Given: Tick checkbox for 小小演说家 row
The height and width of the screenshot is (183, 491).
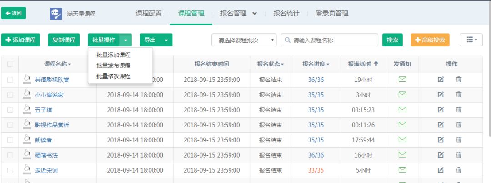Looking at the screenshot, I should 10,95.
